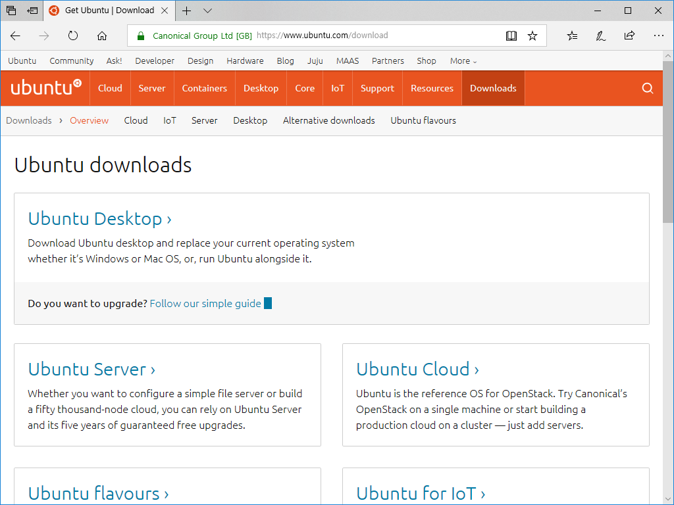Open Ubuntu flavours sub-navigation item
Image resolution: width=674 pixels, height=505 pixels.
click(423, 121)
